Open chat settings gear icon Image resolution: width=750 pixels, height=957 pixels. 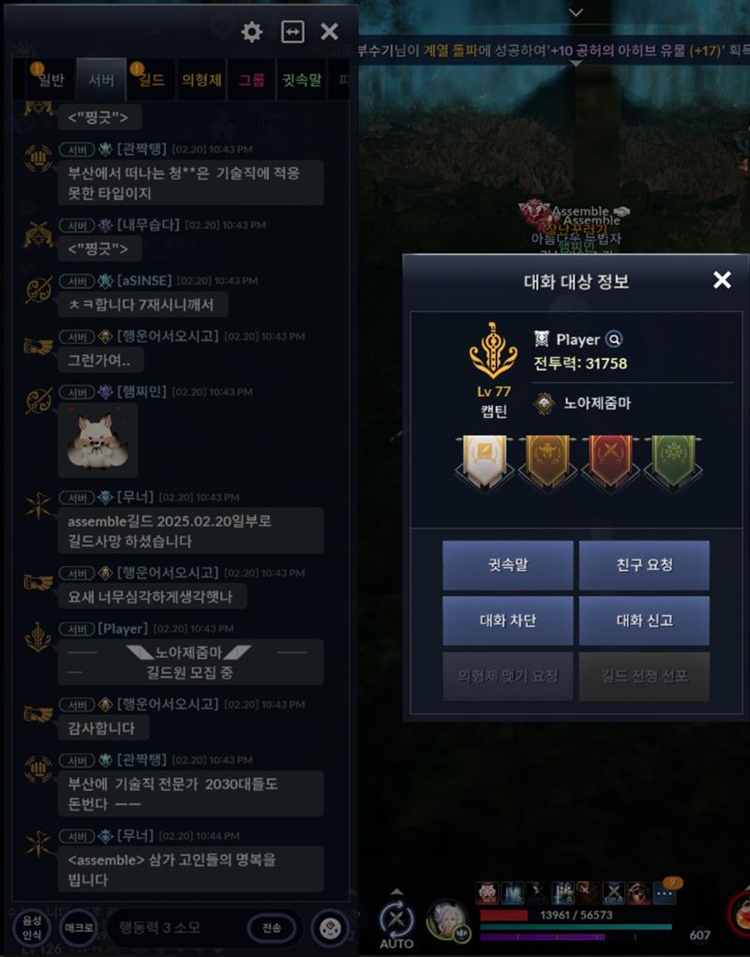tap(251, 32)
